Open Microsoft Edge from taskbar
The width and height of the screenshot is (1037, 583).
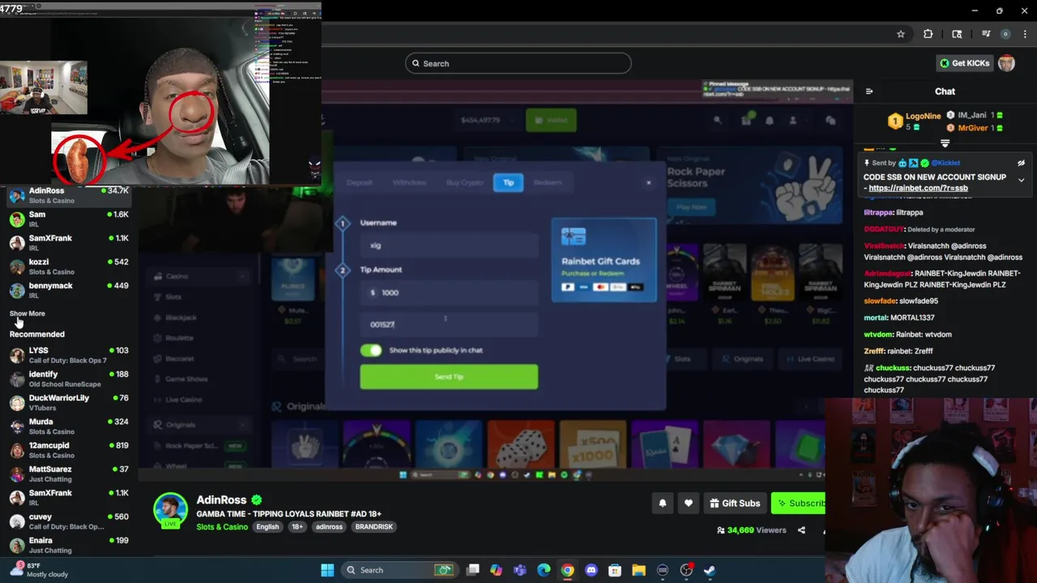[544, 570]
